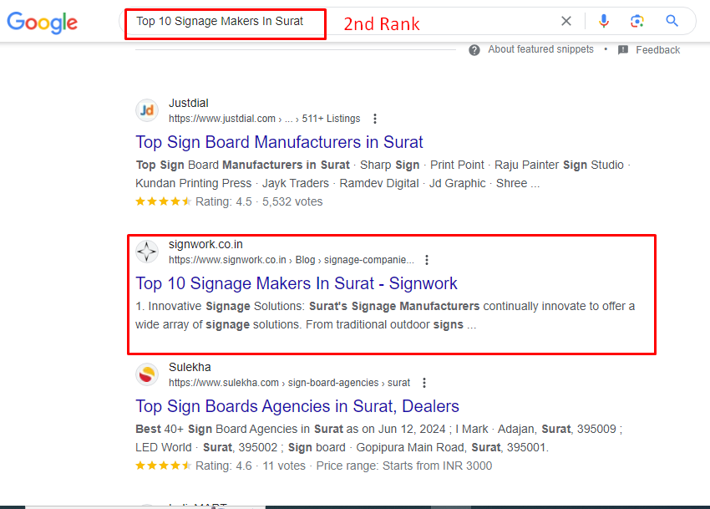Select snippet text 'Innovative Signage Solutions'
This screenshot has width=710, height=509.
tap(226, 307)
